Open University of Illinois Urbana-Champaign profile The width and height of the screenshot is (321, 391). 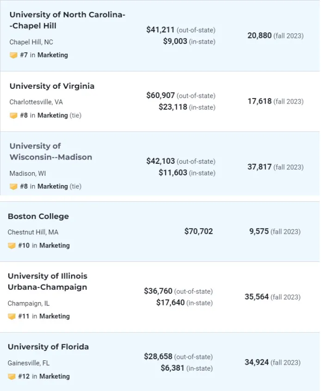47,281
